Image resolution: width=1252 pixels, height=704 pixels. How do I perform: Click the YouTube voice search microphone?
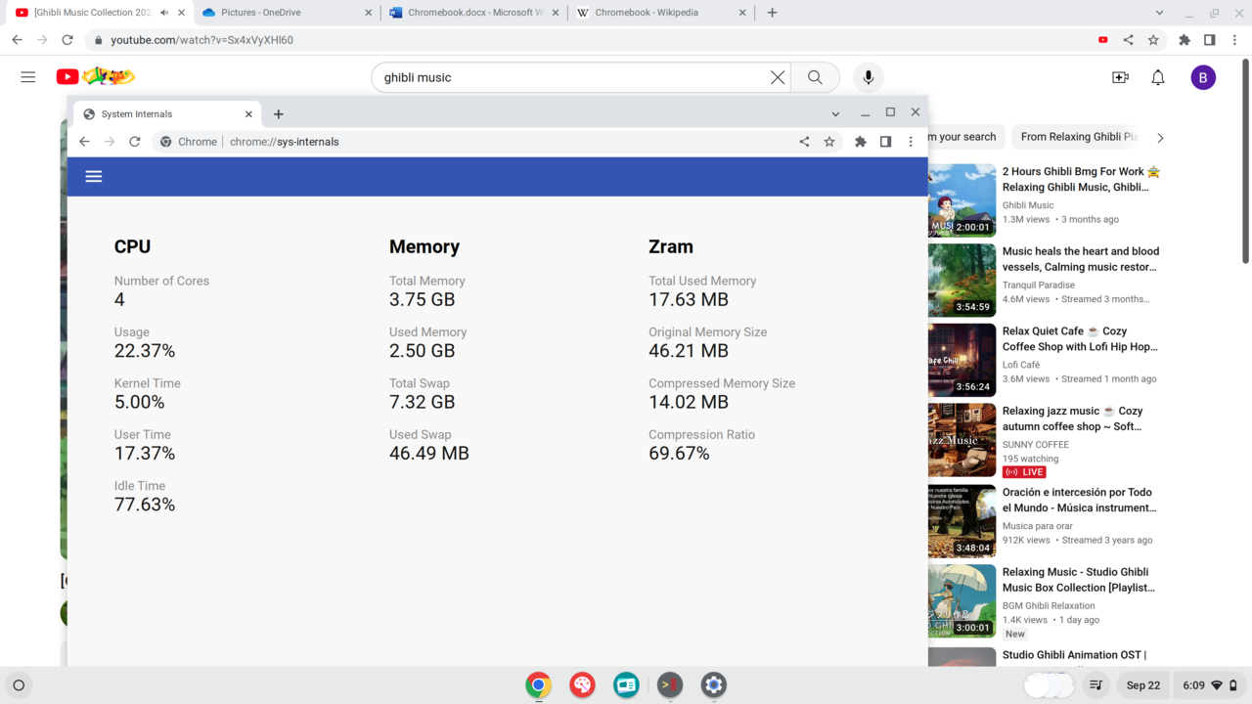868,77
